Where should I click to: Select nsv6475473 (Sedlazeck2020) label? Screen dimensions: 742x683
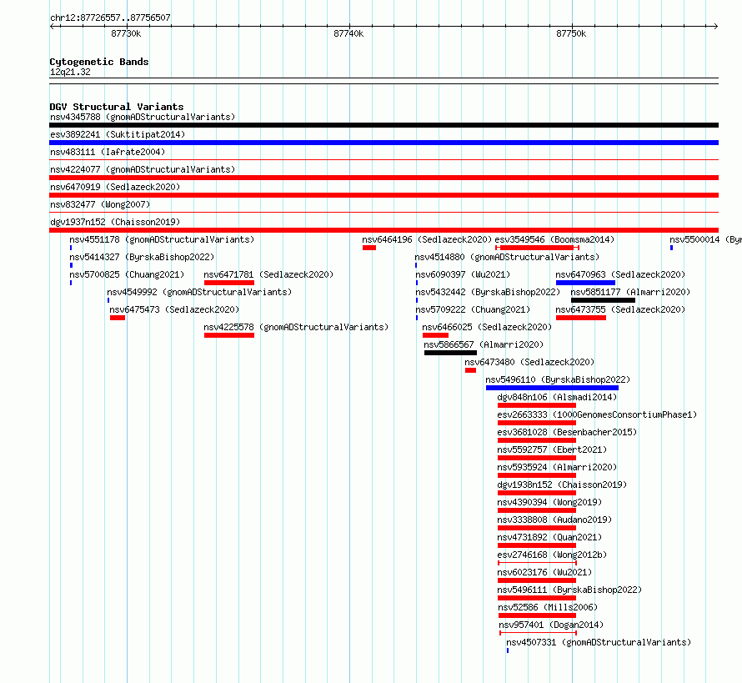[174, 309]
